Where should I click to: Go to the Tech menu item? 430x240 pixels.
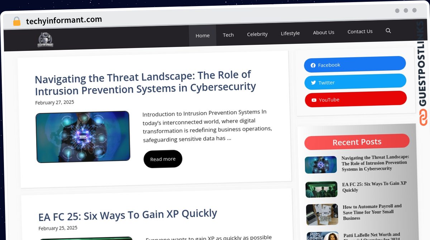tap(228, 35)
